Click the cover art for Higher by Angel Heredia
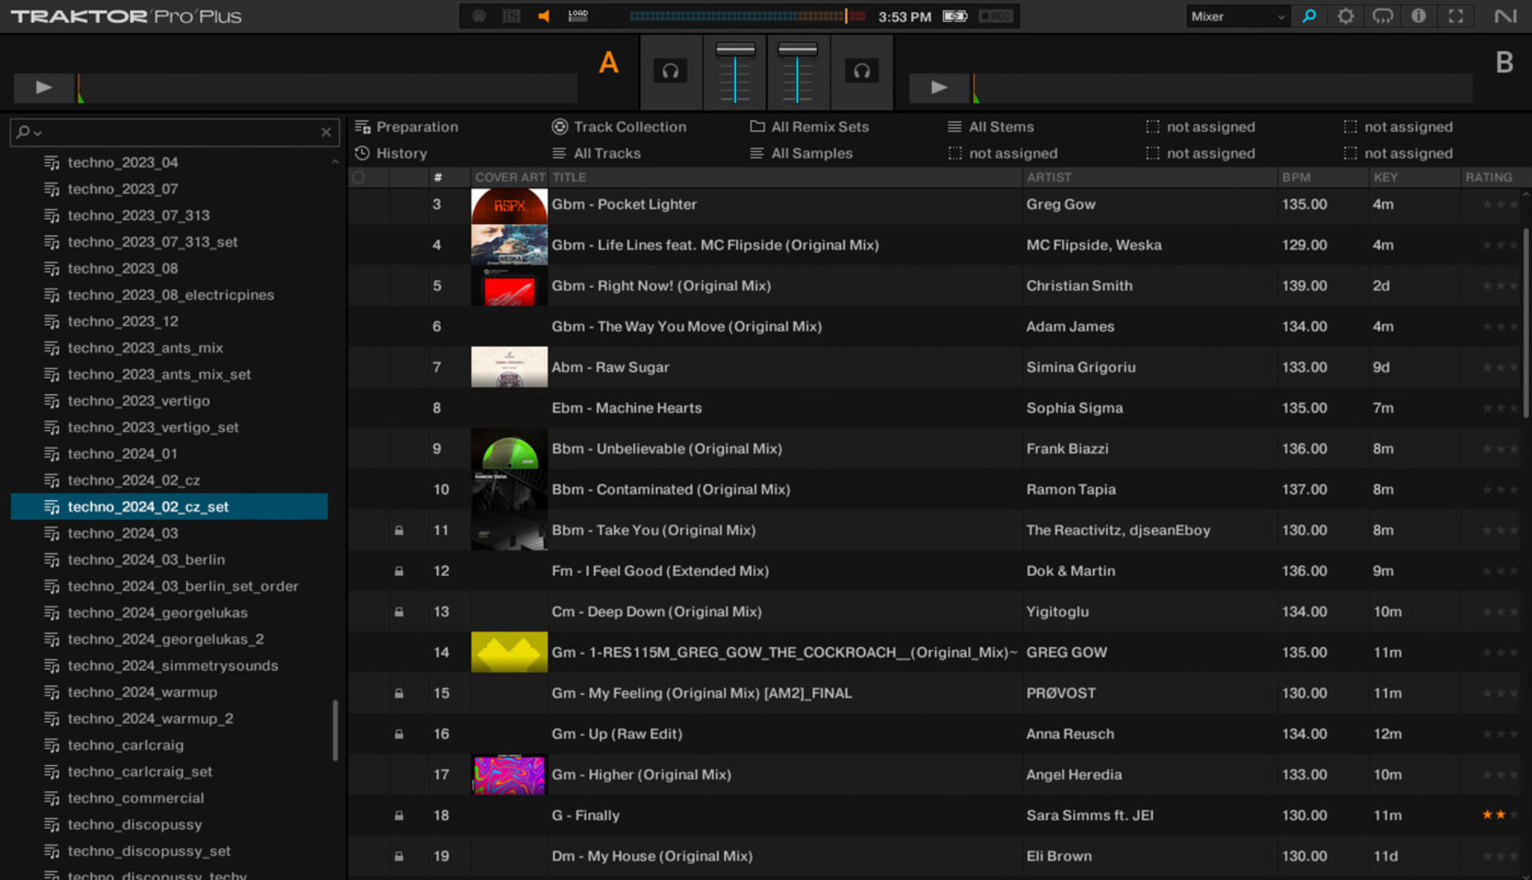Screen dimensions: 1532x880 pos(509,774)
